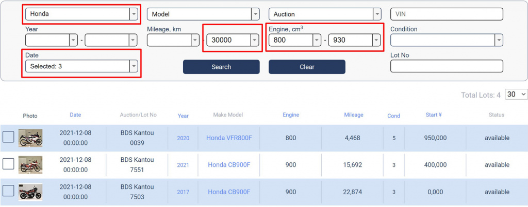Open the Honda CB900F link for lot 7503

coord(229,192)
